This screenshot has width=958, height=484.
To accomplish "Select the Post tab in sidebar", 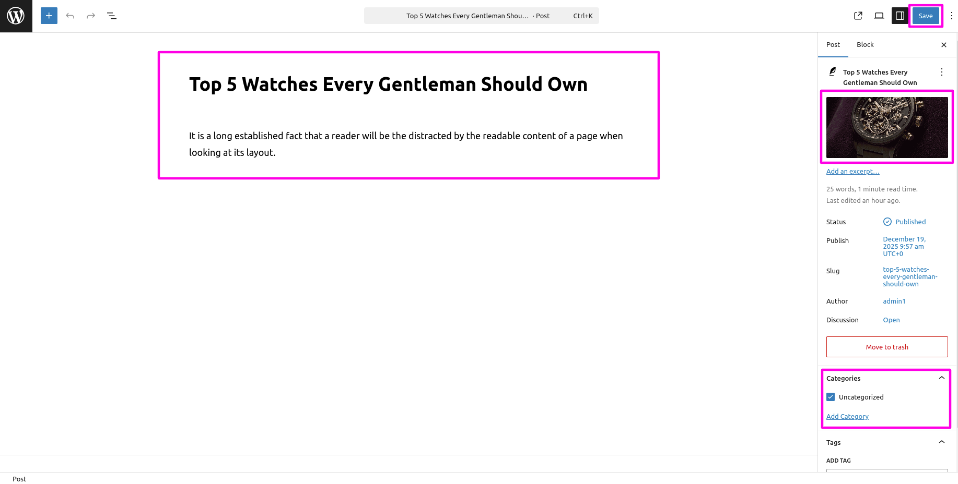I will [833, 45].
